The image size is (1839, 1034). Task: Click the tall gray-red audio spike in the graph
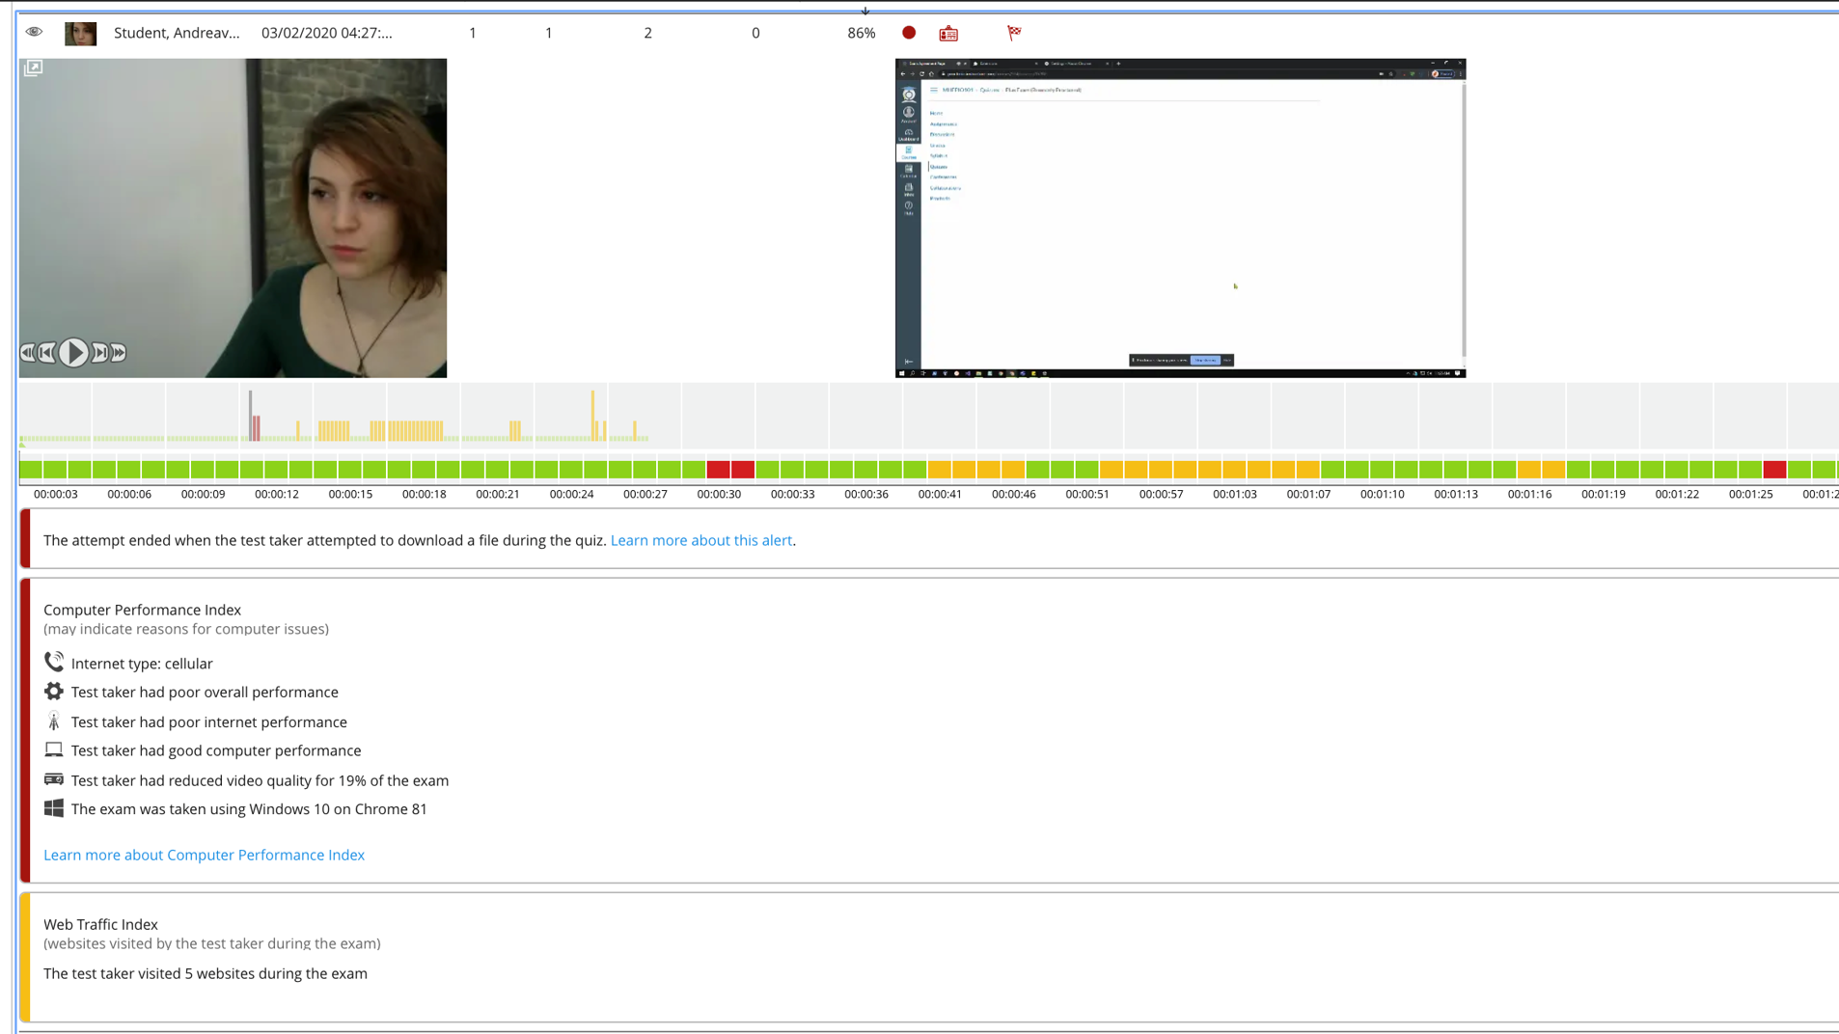[x=251, y=416]
